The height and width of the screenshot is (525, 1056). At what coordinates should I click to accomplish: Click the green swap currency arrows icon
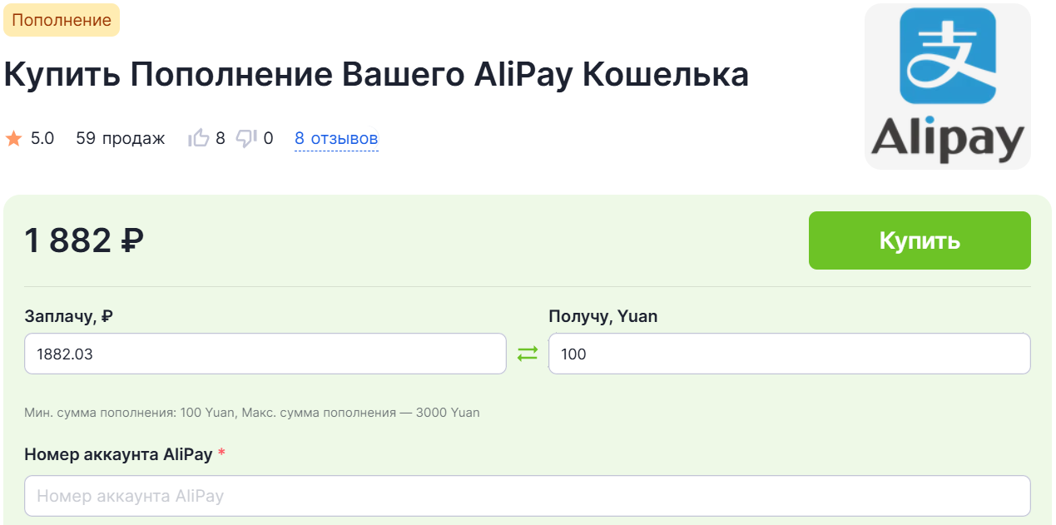(528, 354)
